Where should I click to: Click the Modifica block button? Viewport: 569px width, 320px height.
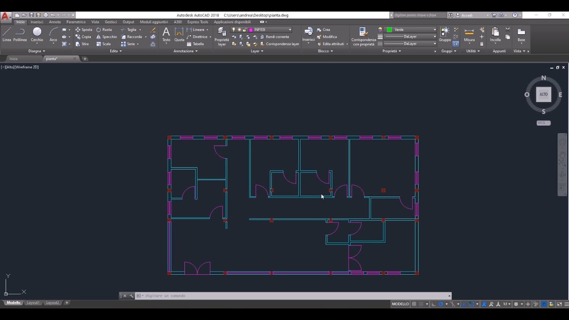coord(327,37)
